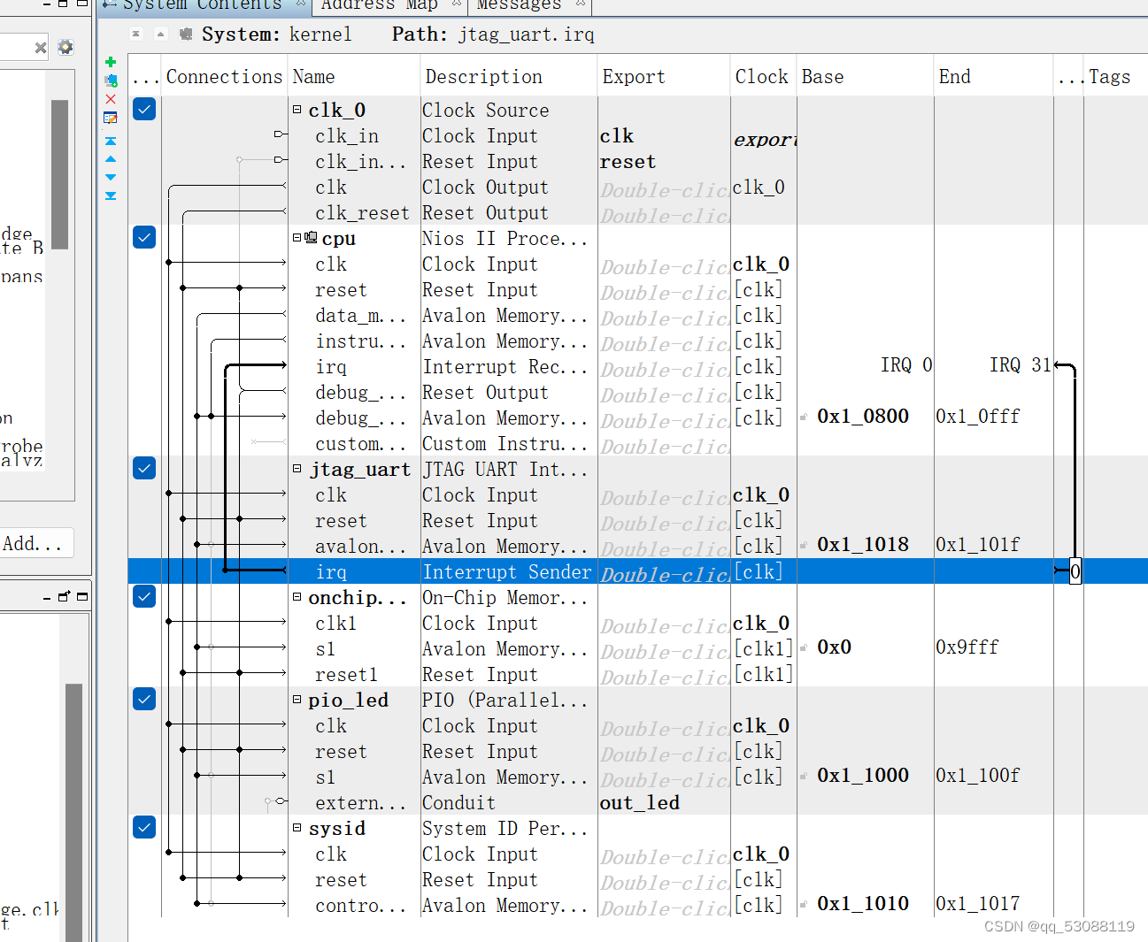Select the onchip memory s1 row

pyautogui.click(x=637, y=648)
